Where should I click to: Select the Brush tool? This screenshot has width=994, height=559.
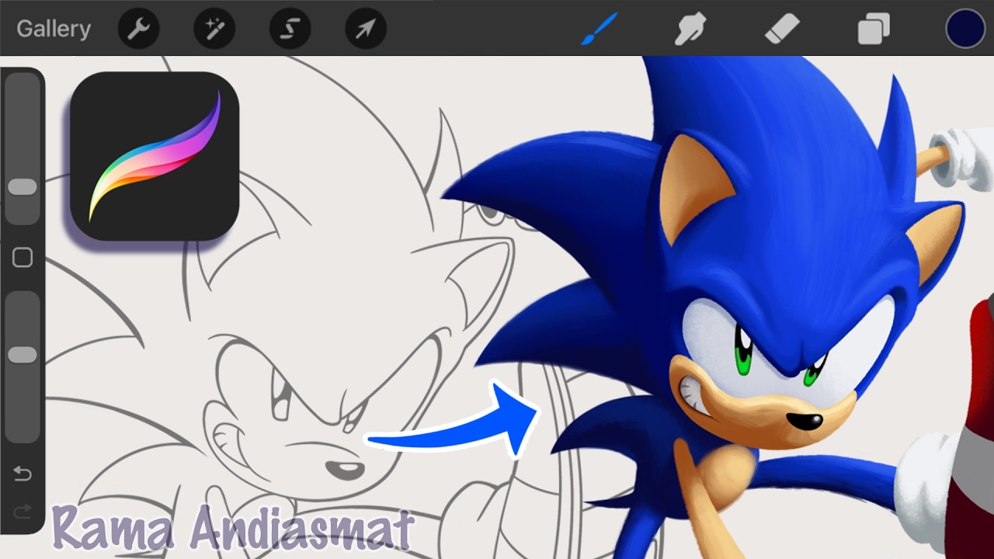[x=599, y=29]
